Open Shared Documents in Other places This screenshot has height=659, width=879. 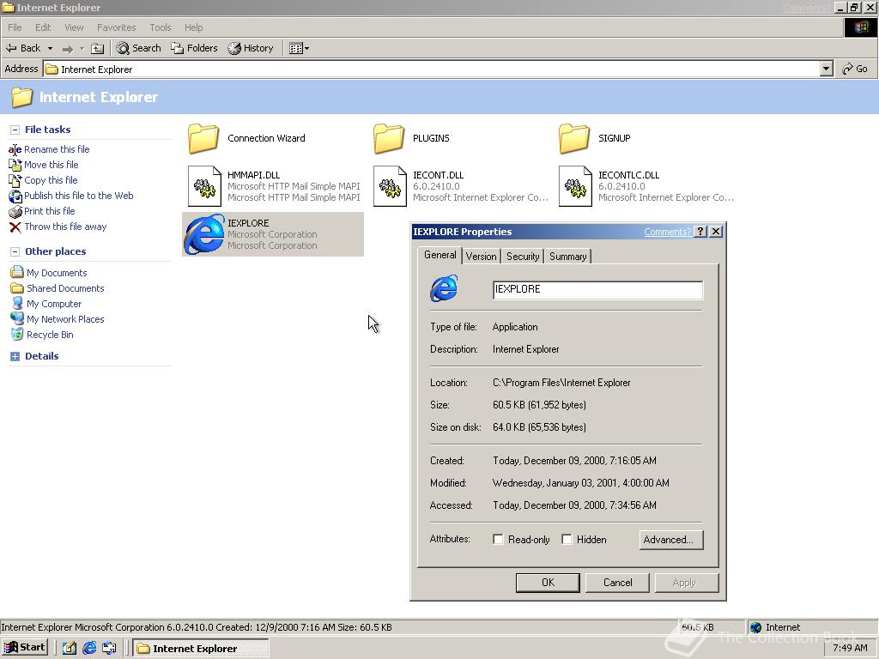65,288
